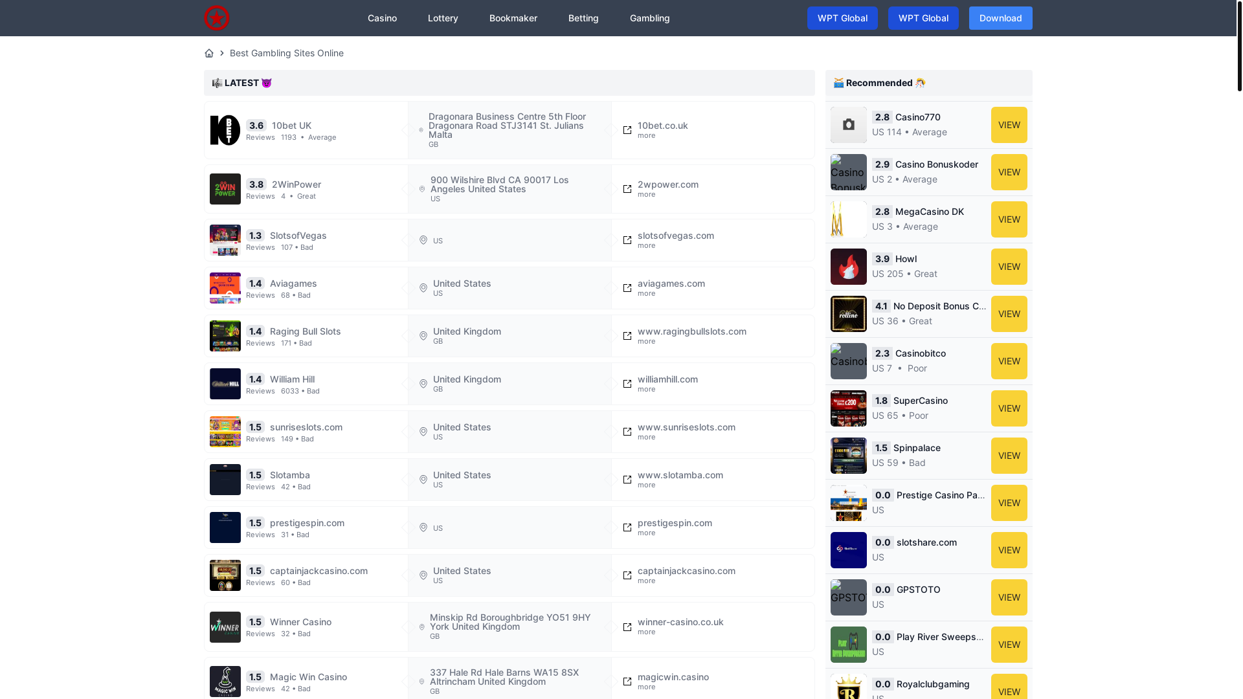Open the Play River Sweepstakes logo
Viewport: 1243px width, 699px height.
(x=849, y=645)
